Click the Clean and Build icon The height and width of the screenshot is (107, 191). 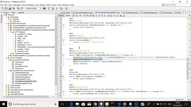[53, 8]
